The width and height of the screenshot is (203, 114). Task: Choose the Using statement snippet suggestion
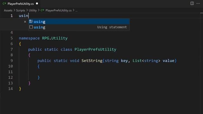[x=79, y=27]
